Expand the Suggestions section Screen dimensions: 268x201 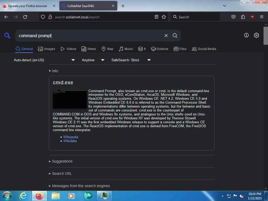pyautogui.click(x=61, y=161)
